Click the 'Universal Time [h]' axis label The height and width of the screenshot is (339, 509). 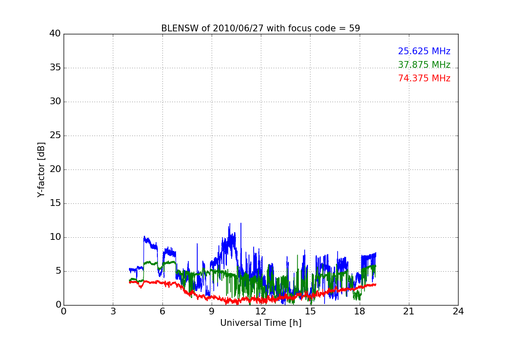[x=260, y=323]
